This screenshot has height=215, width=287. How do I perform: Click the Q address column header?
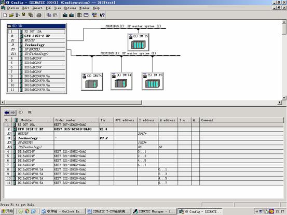pos(168,120)
